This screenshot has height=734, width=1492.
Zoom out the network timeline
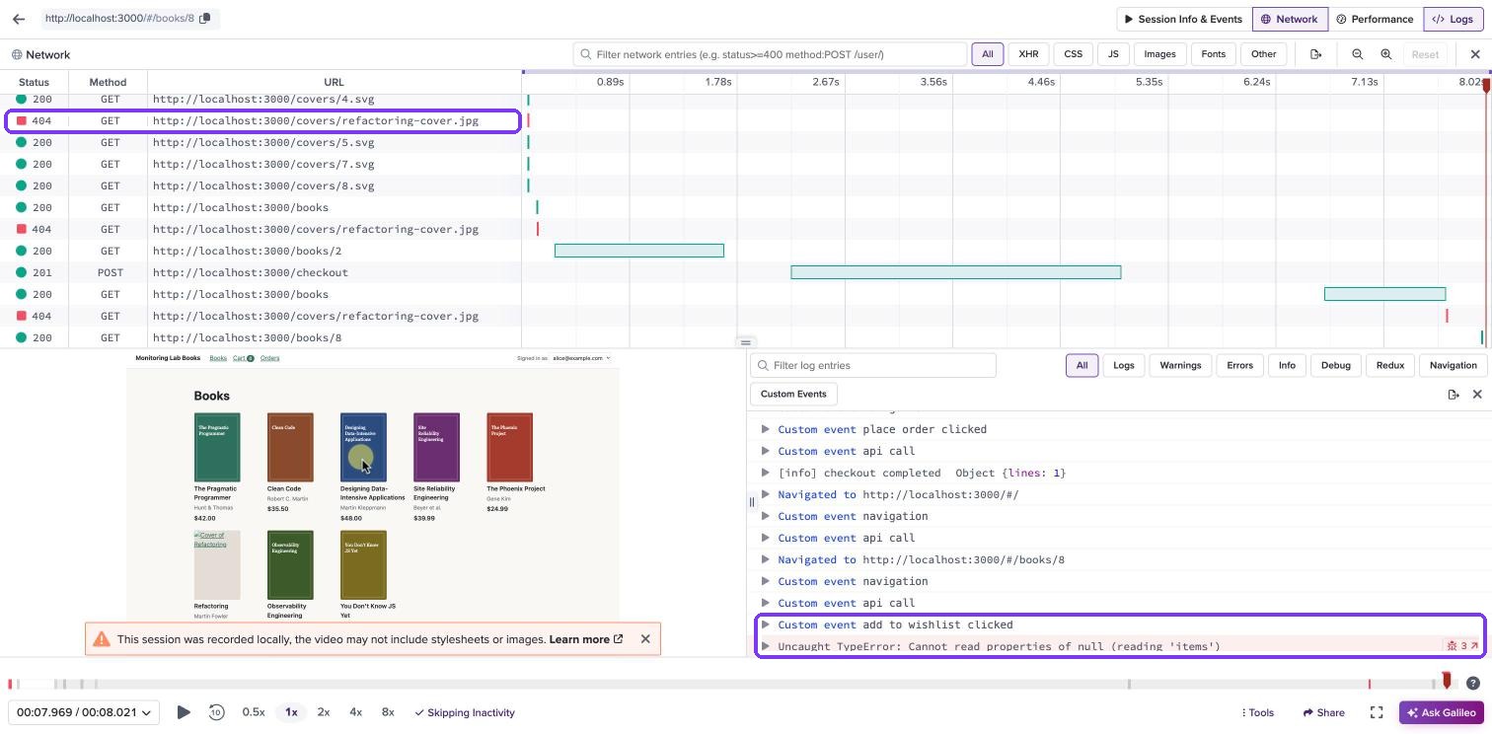pos(1357,54)
